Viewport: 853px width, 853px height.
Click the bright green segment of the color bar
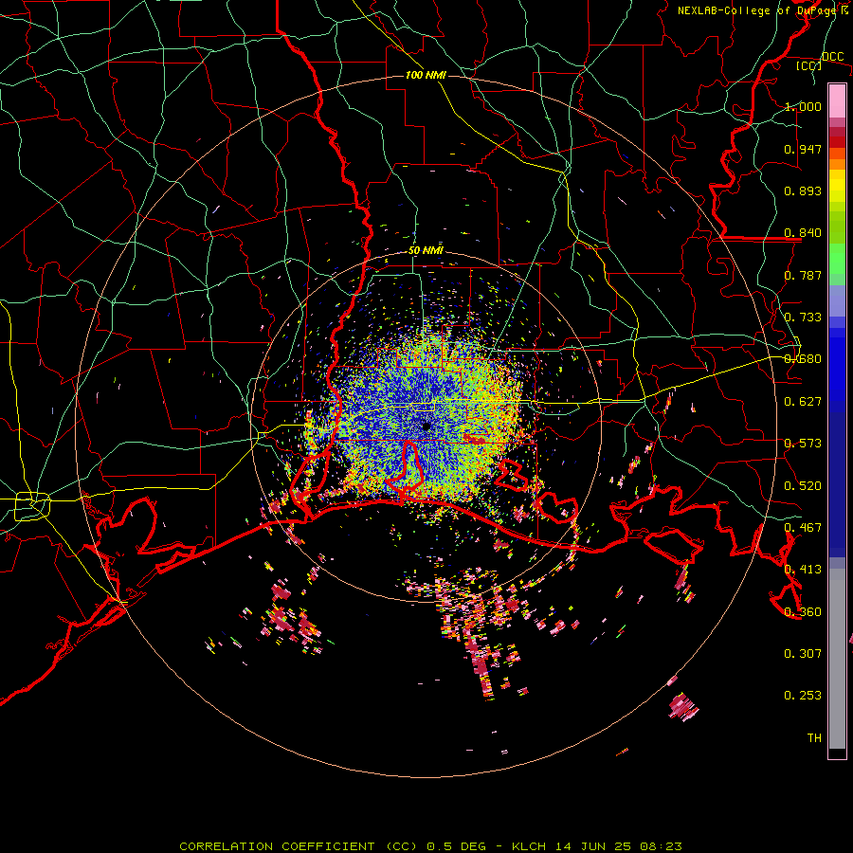pyautogui.click(x=837, y=259)
